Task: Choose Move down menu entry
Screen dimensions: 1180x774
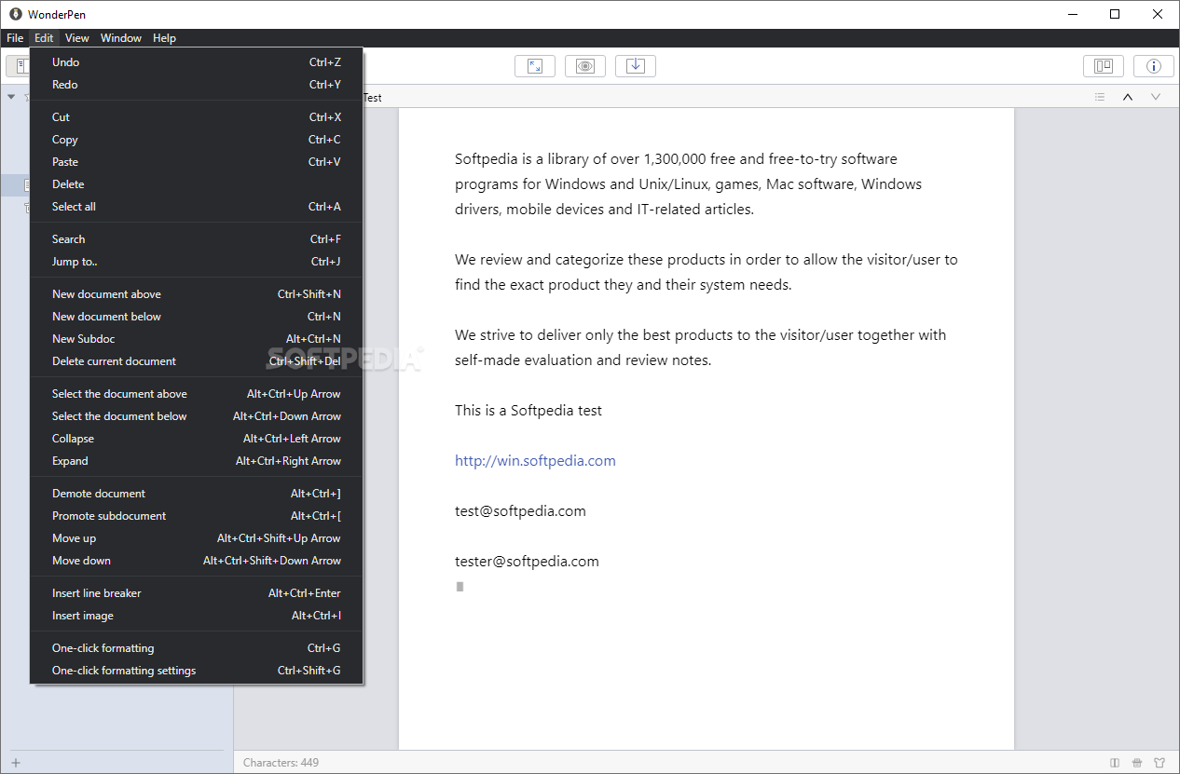Action: click(197, 561)
